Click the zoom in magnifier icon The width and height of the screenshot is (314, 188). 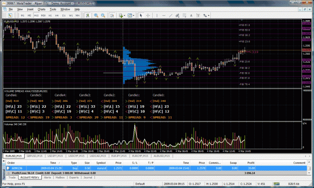[x=96, y=16]
